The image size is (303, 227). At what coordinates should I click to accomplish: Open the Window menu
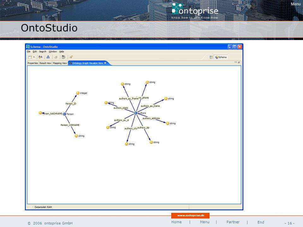point(53,51)
